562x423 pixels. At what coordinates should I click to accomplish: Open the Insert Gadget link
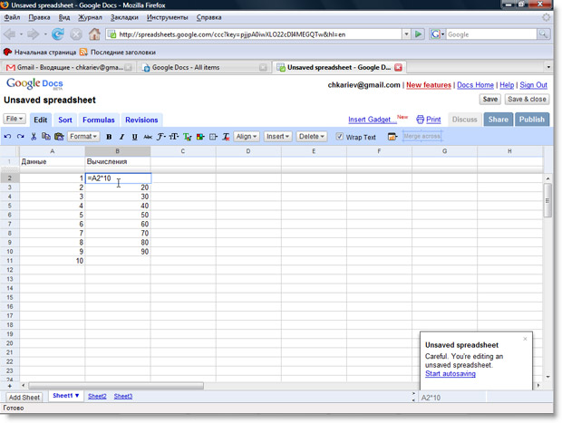pos(373,120)
